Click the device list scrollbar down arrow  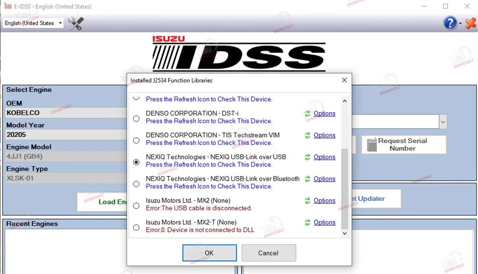click(344, 233)
